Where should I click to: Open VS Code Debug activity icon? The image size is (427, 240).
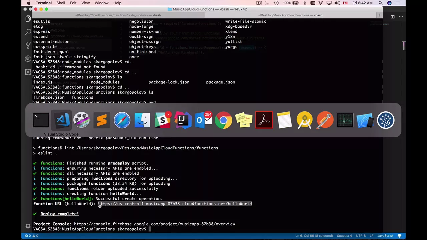click(28, 59)
